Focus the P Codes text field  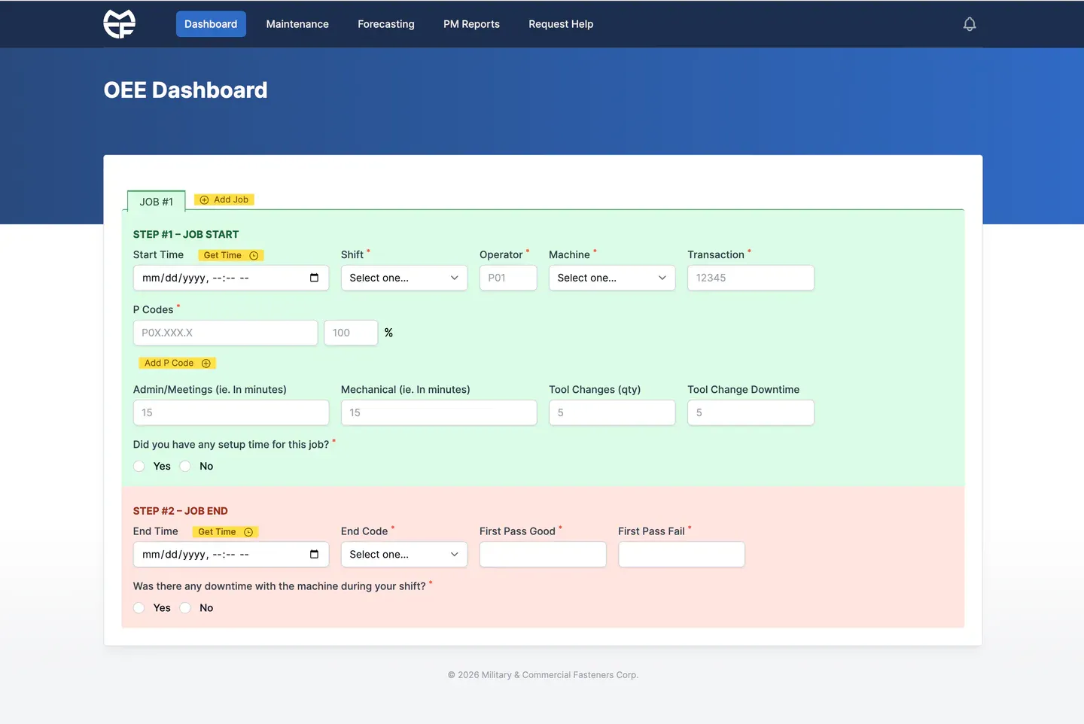(x=225, y=333)
